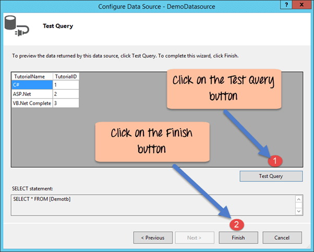The height and width of the screenshot is (252, 314).
Task: Click the TutorialID cell containing 2
Action: (x=66, y=94)
